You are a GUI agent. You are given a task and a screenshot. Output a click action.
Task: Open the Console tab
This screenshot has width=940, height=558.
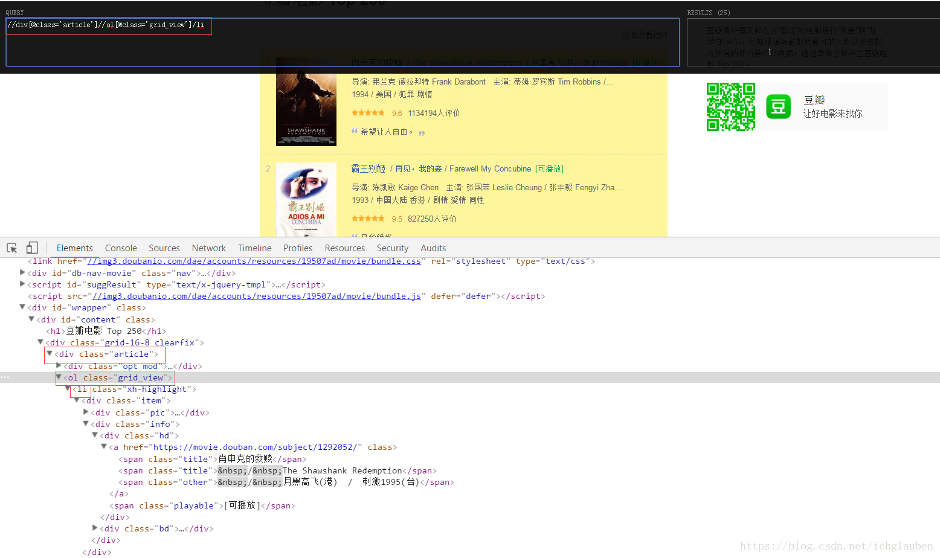(x=121, y=248)
